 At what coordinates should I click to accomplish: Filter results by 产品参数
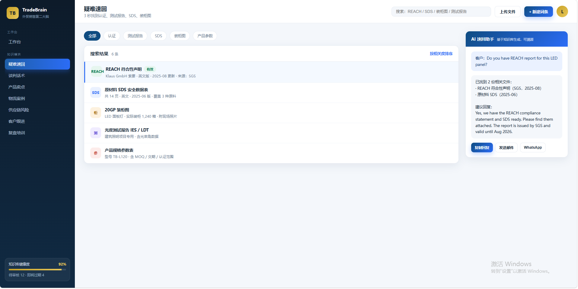(x=205, y=36)
